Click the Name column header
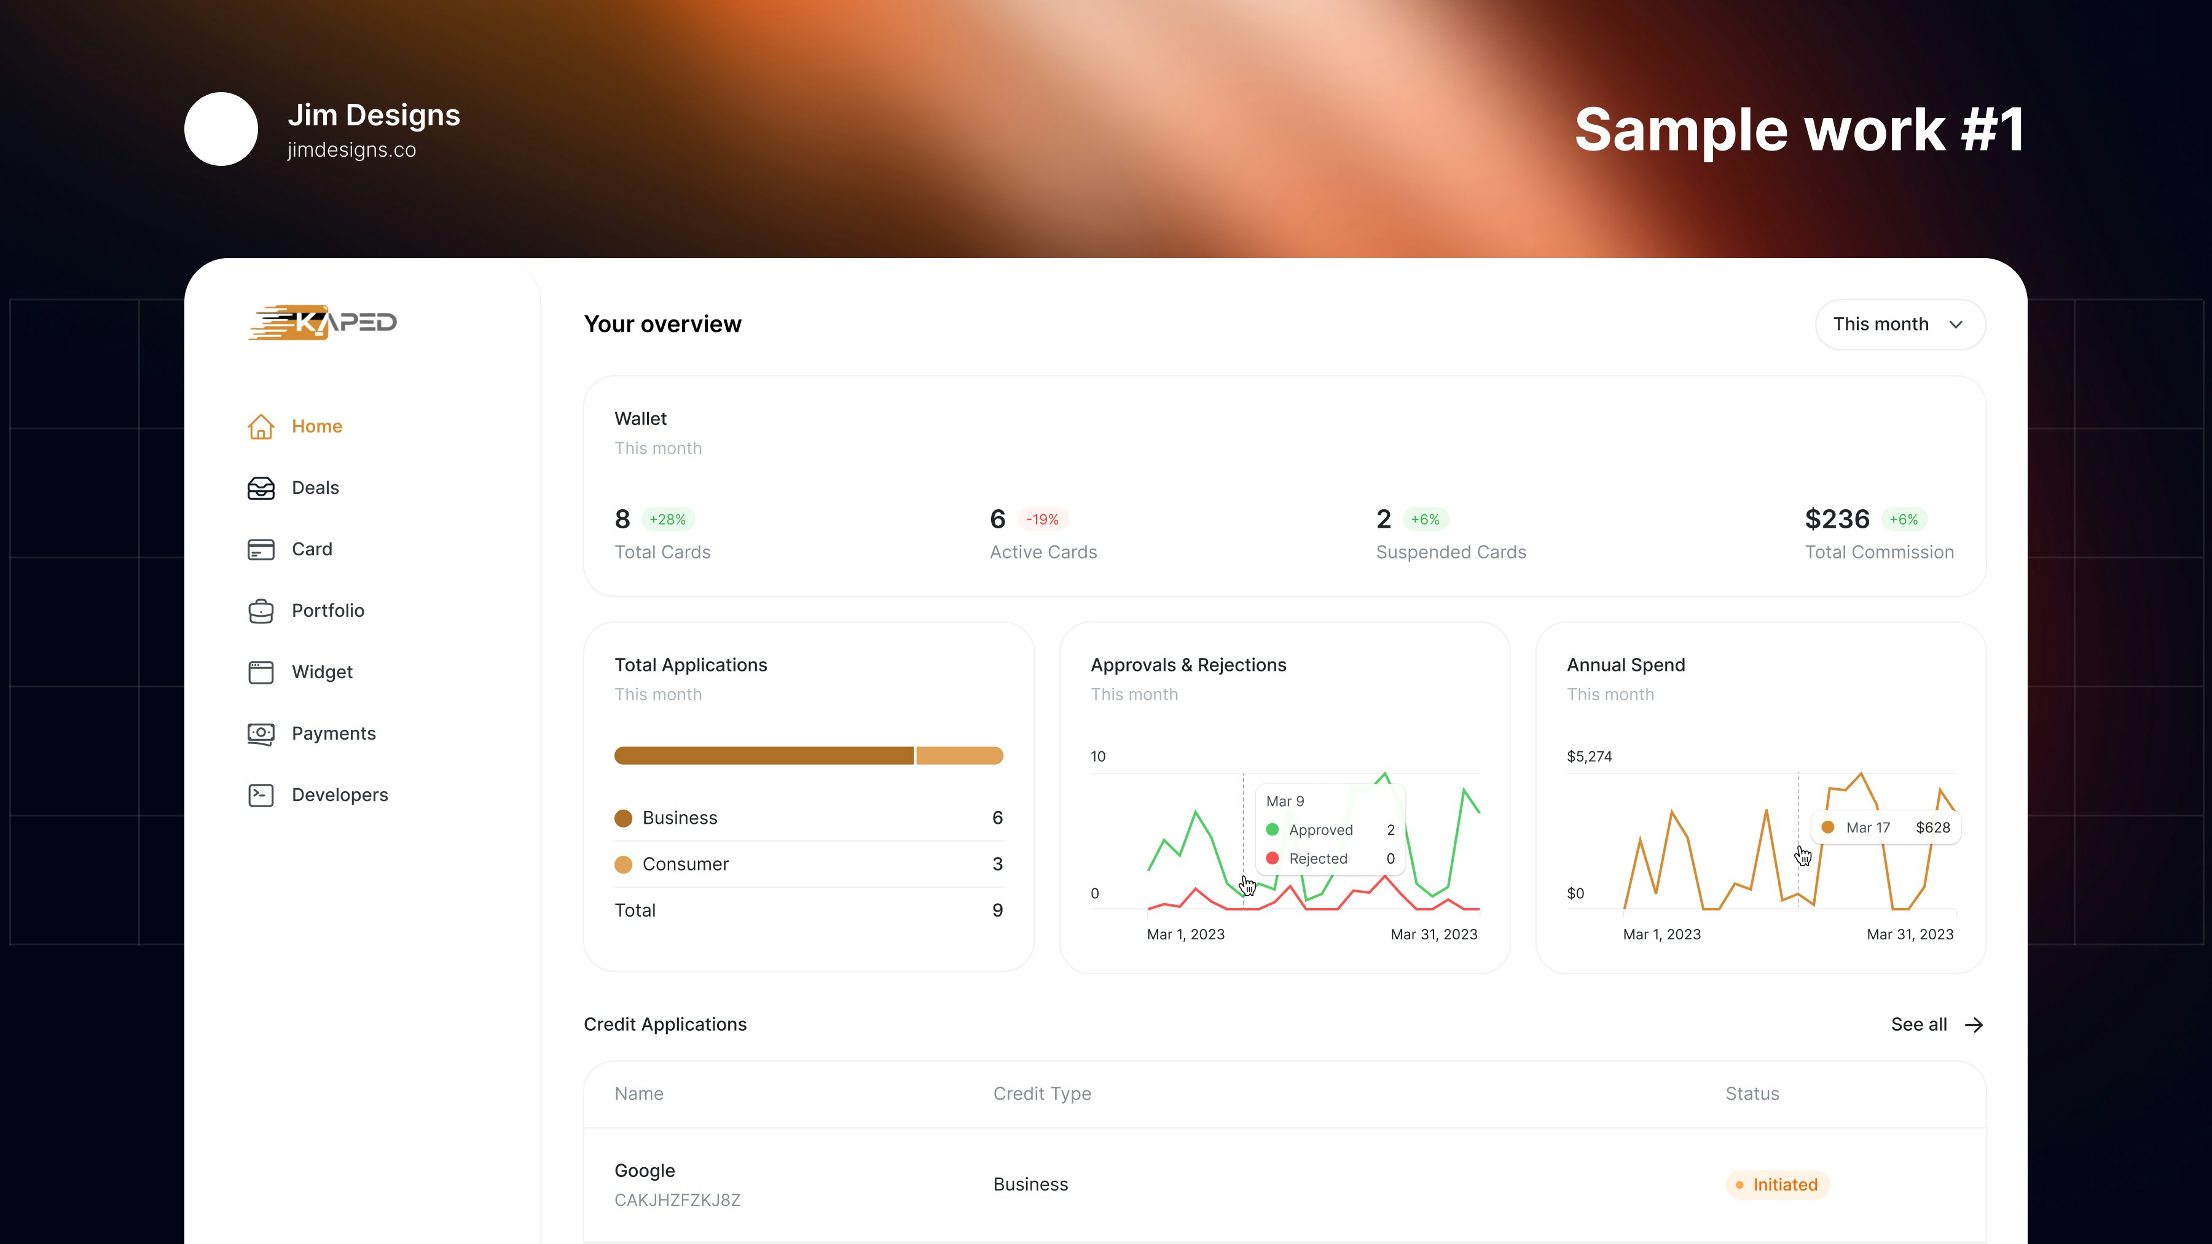The width and height of the screenshot is (2212, 1244). 639,1093
